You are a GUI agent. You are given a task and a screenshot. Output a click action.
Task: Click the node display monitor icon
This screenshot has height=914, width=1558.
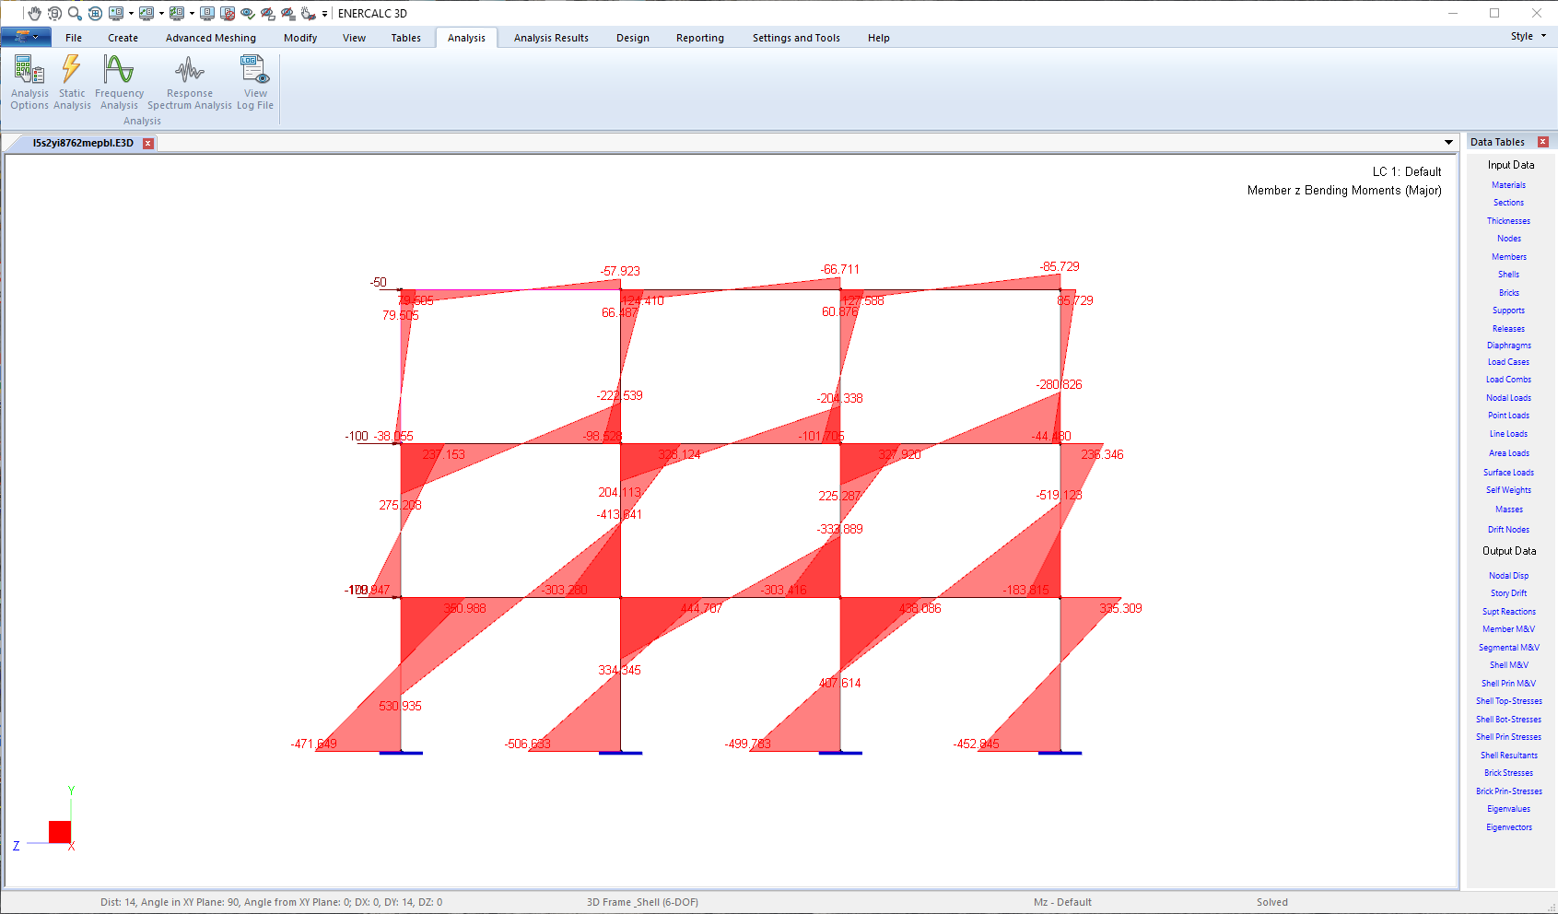point(116,13)
